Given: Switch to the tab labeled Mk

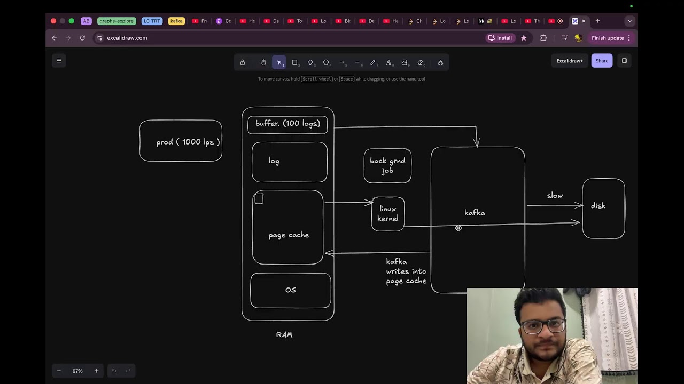Looking at the screenshot, I should (486, 21).
